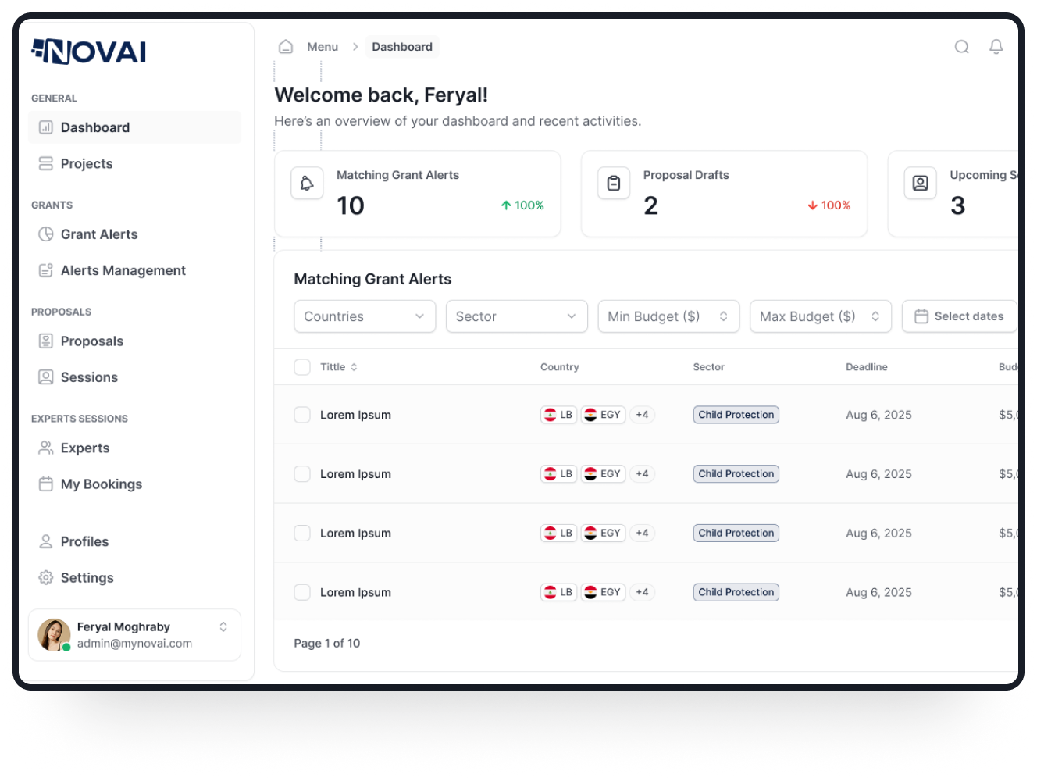
Task: Expand the Sector filter dropdown
Action: point(516,316)
